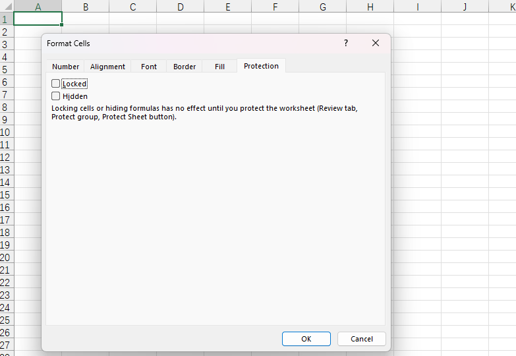516x356 pixels.
Task: Tick the Hidden checkbox
Action: point(55,96)
